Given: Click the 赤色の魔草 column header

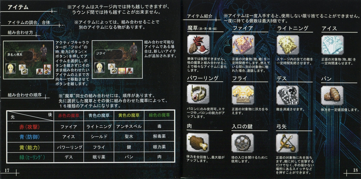Looking at the screenshot, I should [69, 115].
